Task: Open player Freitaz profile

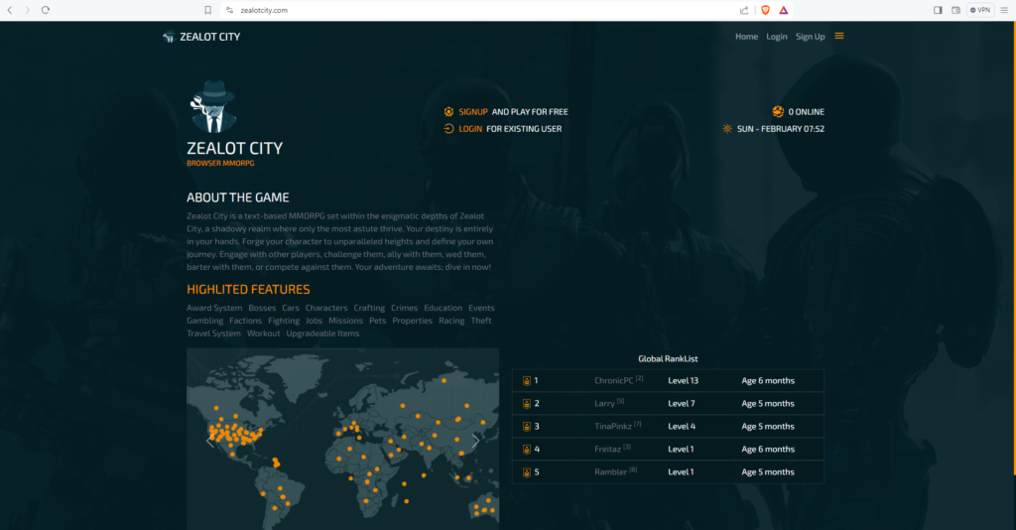Action: 608,449
